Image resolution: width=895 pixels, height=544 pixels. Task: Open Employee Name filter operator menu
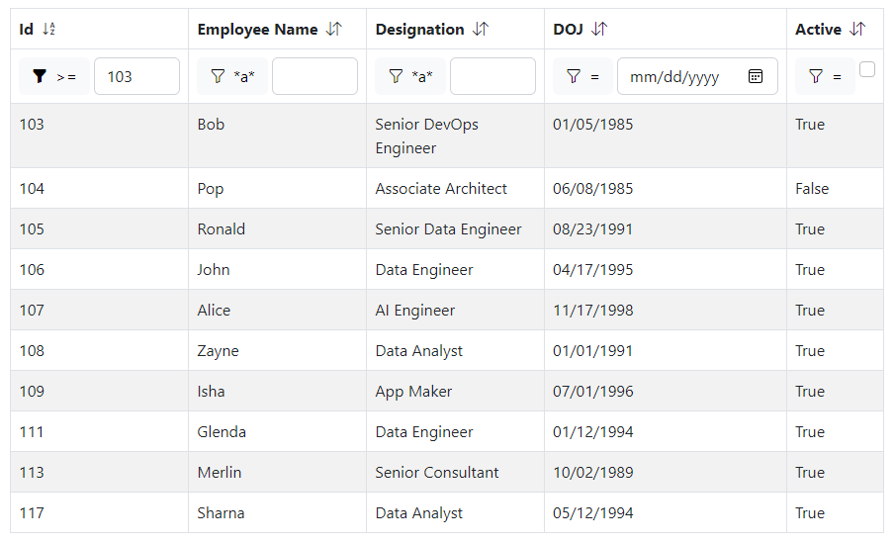231,76
